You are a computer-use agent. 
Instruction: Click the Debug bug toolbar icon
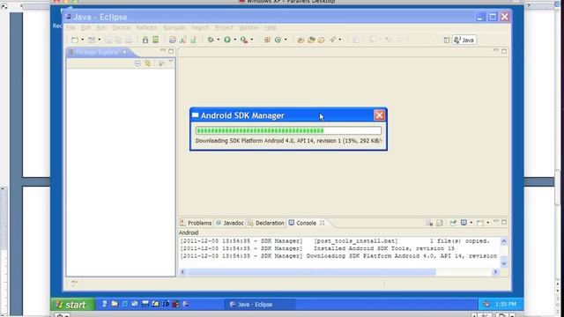point(211,40)
